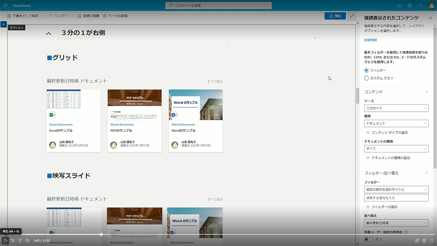Collapse the フィルター/並べ替え section chevron

coord(427,173)
